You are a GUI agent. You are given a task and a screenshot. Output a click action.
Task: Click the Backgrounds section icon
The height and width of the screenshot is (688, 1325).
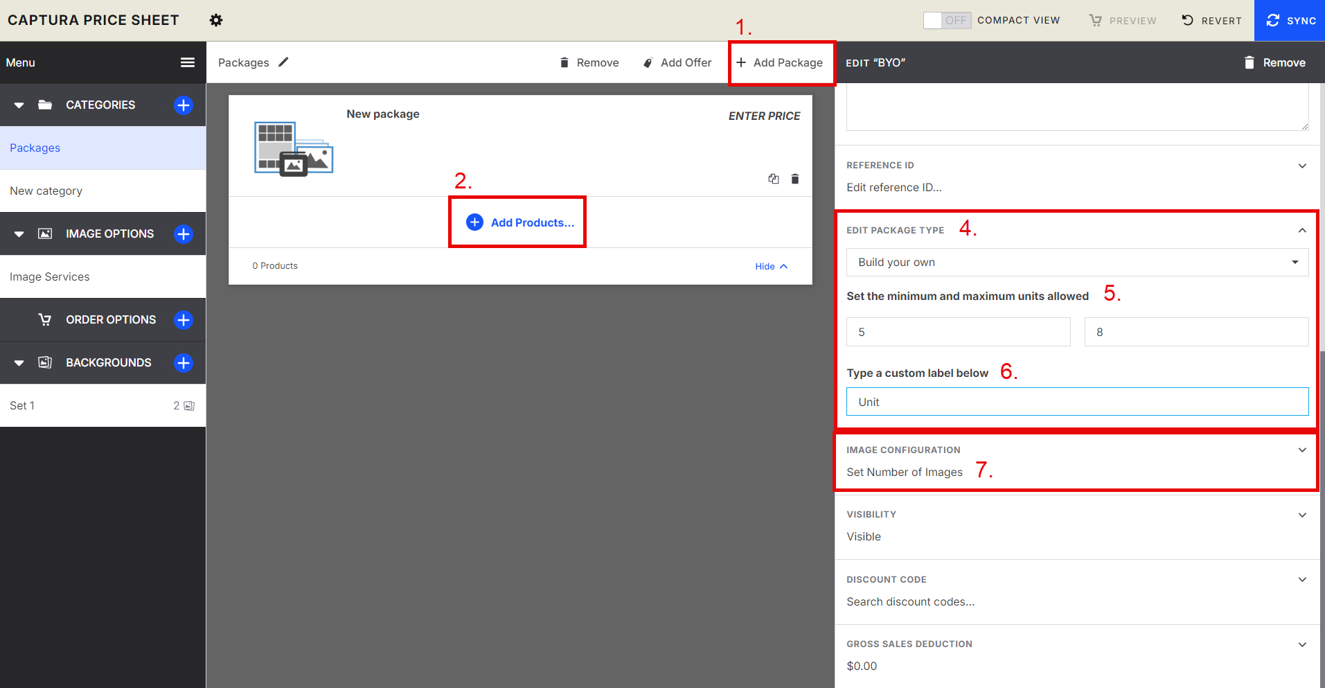(x=45, y=362)
